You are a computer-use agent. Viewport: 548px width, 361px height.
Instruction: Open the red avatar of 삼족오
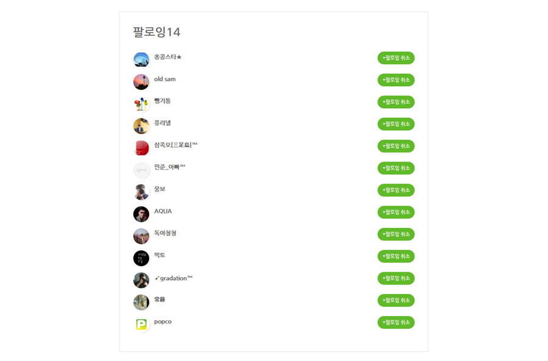point(141,148)
